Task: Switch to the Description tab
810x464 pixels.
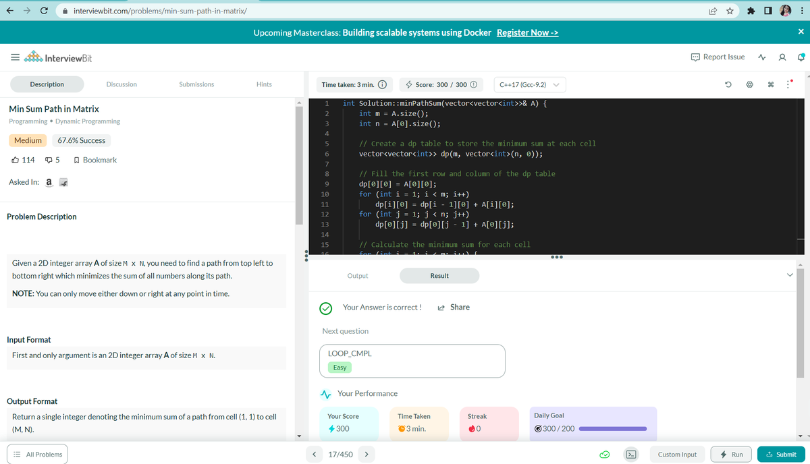Action: tap(47, 84)
